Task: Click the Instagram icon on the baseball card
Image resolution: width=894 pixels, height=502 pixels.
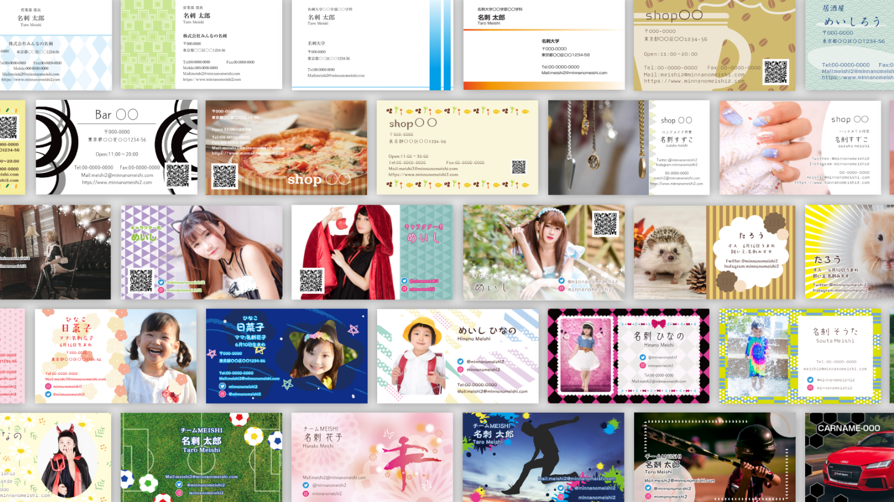Action: [648, 496]
